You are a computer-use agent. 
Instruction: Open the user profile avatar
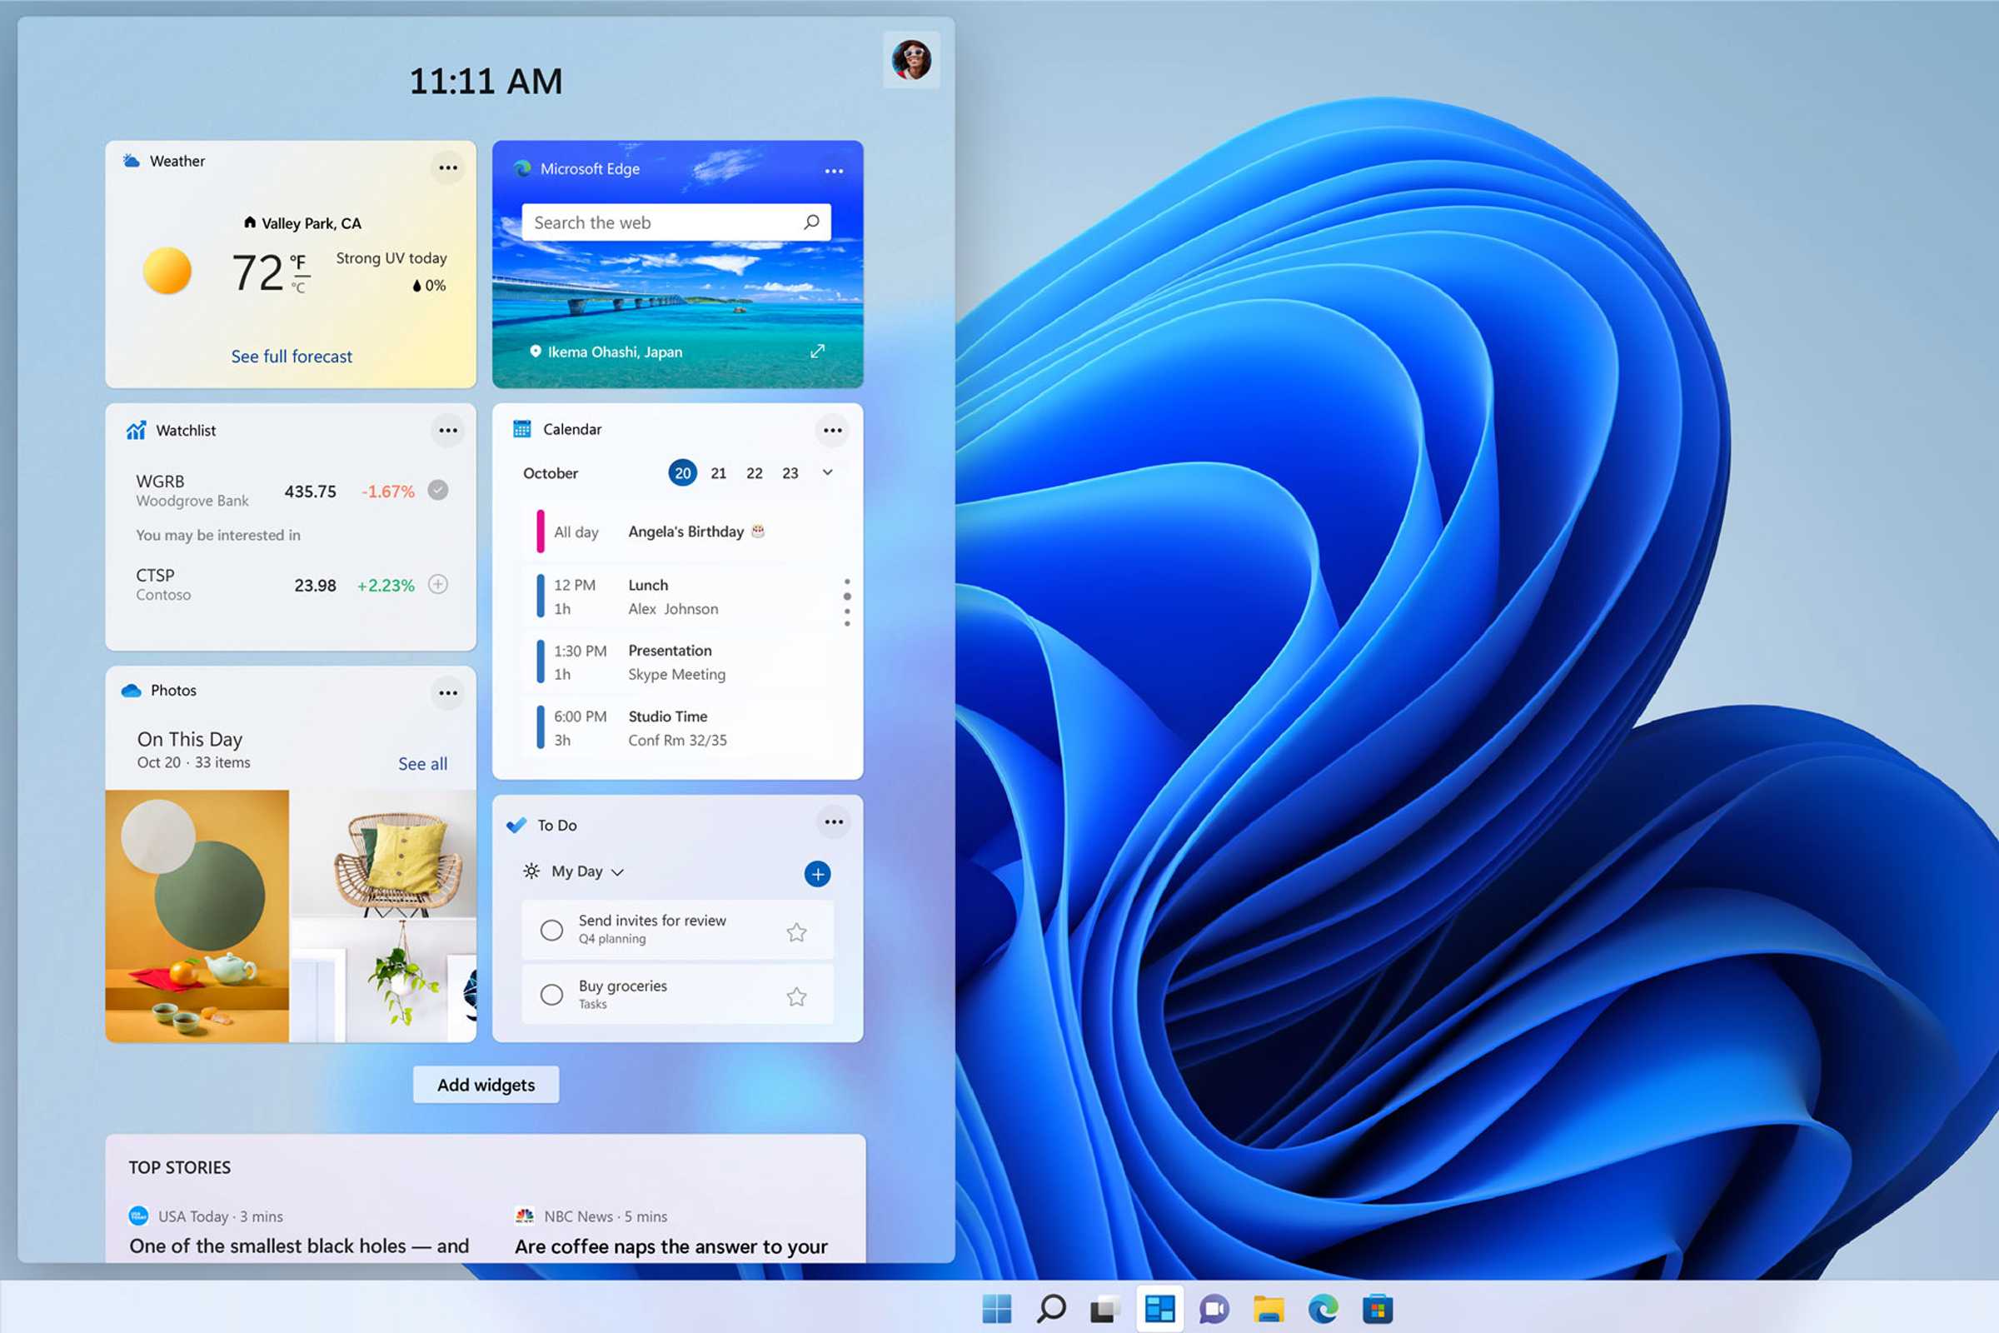coord(911,59)
